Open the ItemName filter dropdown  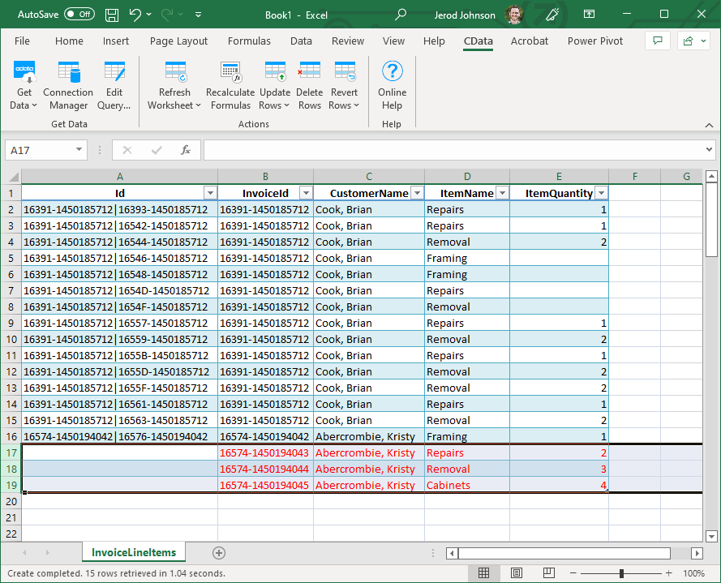[x=503, y=193]
